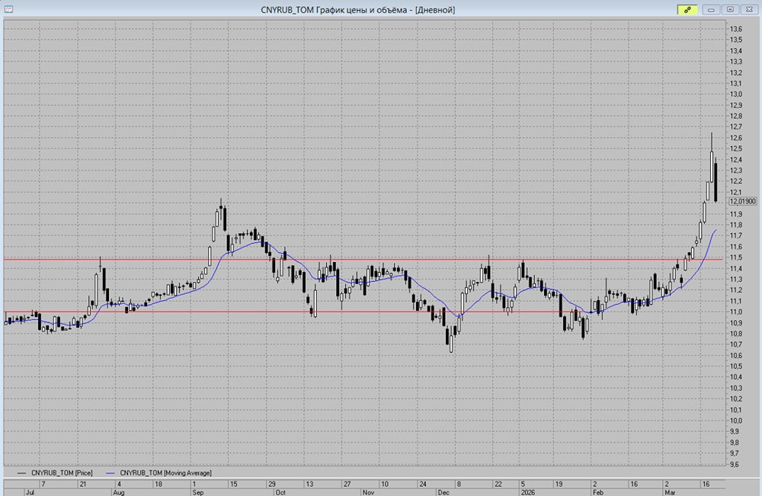Open the chart window system menu icon
This screenshot has width=762, height=496.
click(x=8, y=9)
